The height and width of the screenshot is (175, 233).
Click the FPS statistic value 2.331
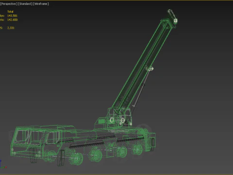pos(11,28)
